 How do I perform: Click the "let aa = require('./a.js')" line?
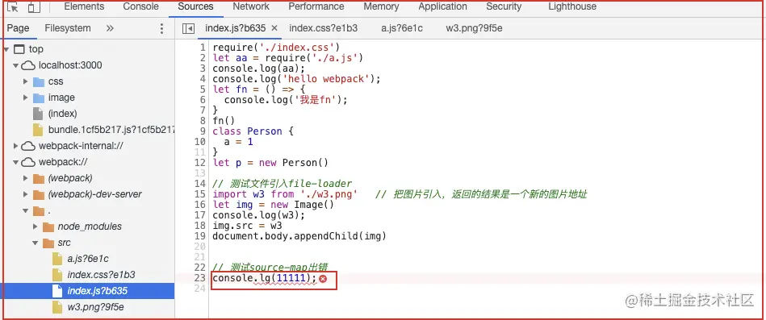[x=287, y=58]
